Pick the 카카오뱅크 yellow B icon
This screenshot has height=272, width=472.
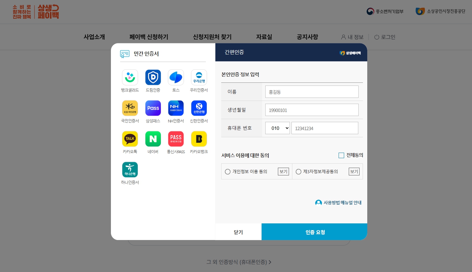(199, 139)
